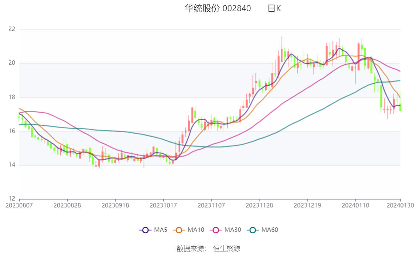Select the 20231219 date axis label
This screenshot has height=254, width=417.
(307, 206)
